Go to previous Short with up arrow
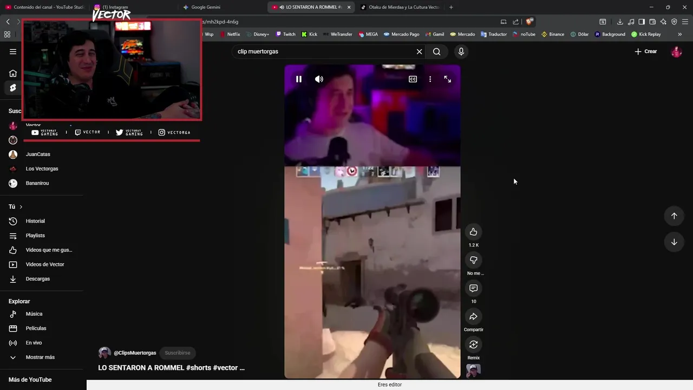693x390 pixels. pyautogui.click(x=674, y=216)
